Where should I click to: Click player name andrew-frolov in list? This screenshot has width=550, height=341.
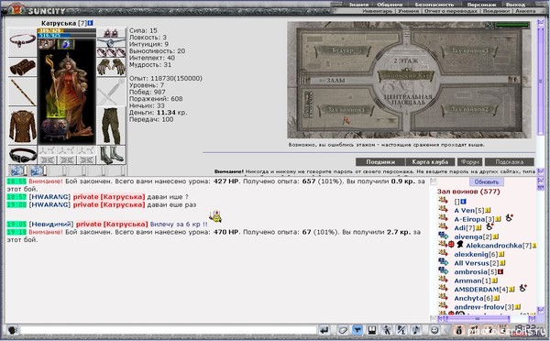point(479,307)
